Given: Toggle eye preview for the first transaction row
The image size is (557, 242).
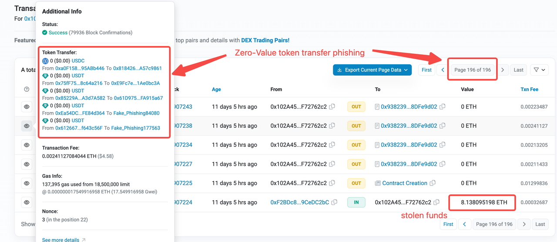Looking at the screenshot, I should [x=27, y=107].
